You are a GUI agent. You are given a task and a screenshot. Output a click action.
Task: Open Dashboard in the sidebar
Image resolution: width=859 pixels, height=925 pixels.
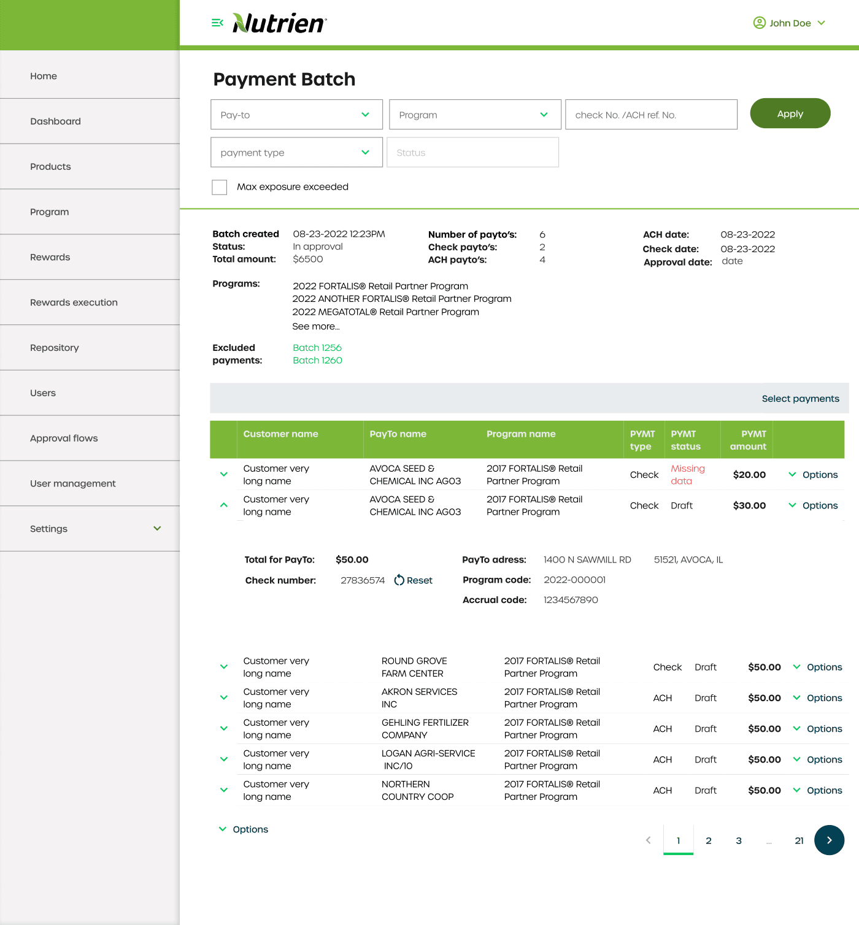point(90,121)
